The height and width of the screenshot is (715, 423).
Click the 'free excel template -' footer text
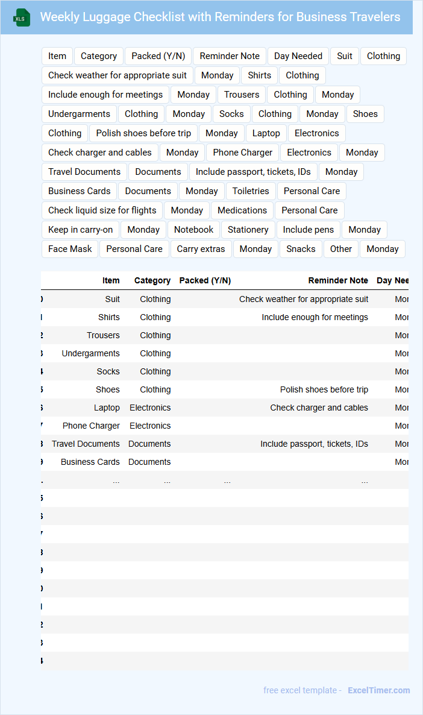pos(302,690)
